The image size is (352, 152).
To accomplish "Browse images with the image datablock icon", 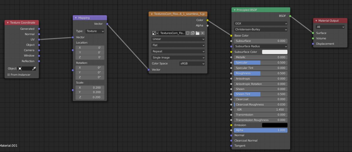I will [x=155, y=33].
